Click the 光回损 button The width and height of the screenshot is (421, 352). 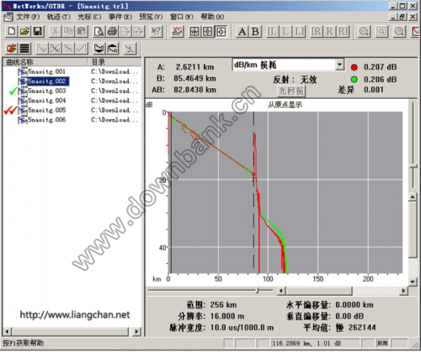pos(291,91)
